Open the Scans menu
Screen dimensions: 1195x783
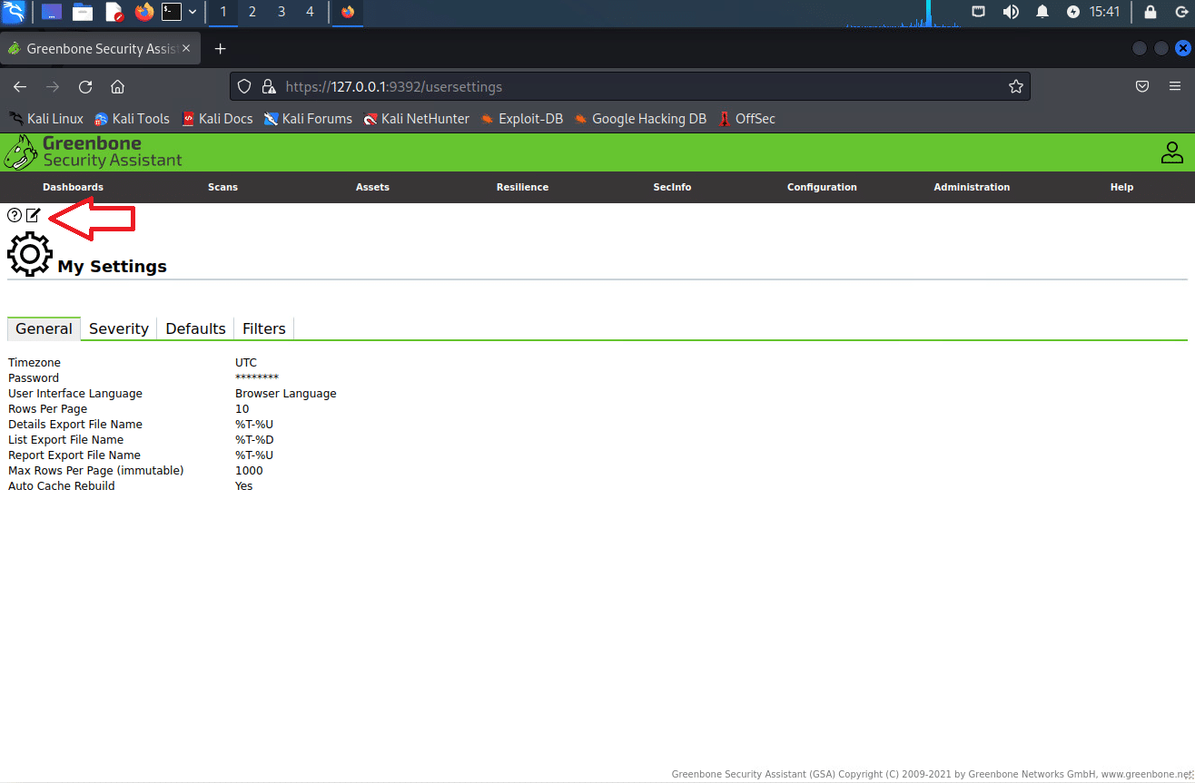(222, 187)
